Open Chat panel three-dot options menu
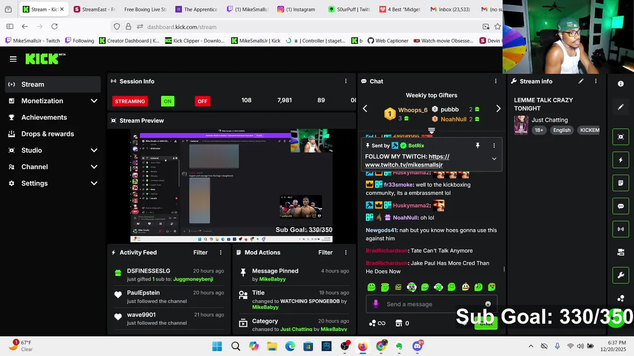The image size is (634, 356). tap(496, 81)
